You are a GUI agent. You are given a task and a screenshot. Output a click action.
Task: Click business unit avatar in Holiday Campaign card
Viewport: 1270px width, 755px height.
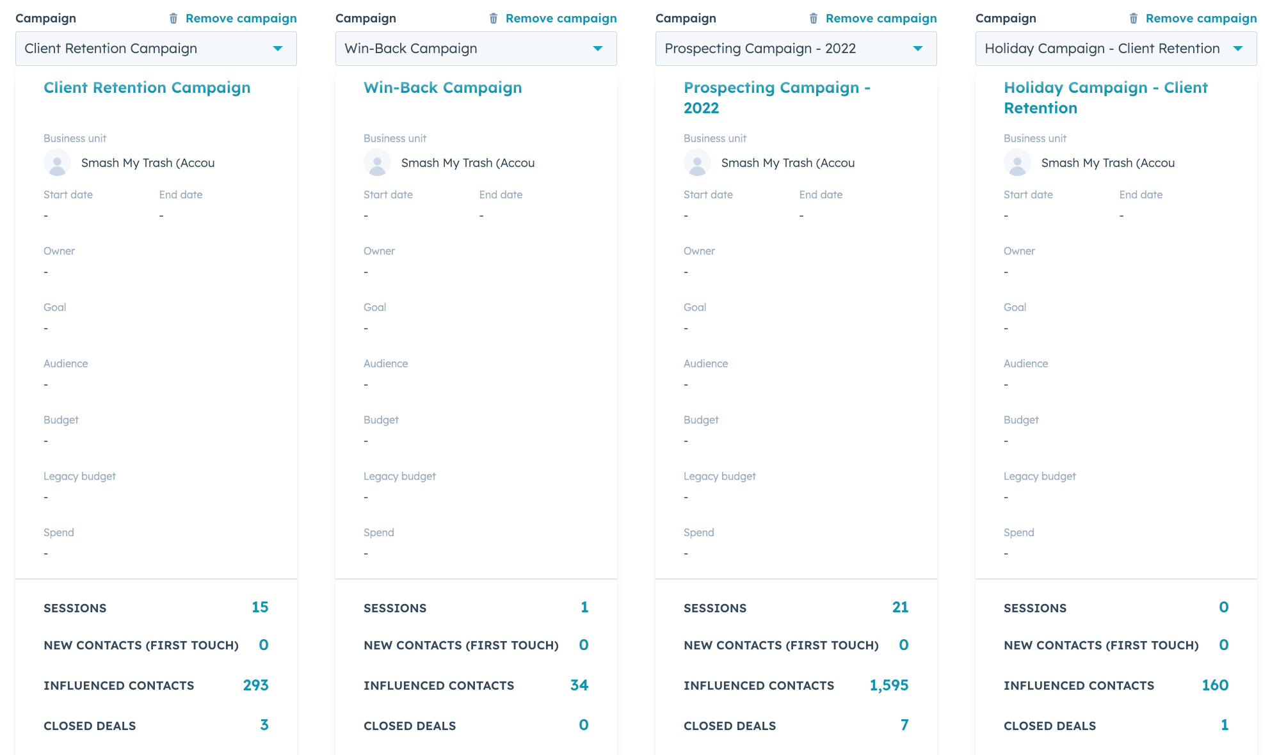pos(1017,163)
